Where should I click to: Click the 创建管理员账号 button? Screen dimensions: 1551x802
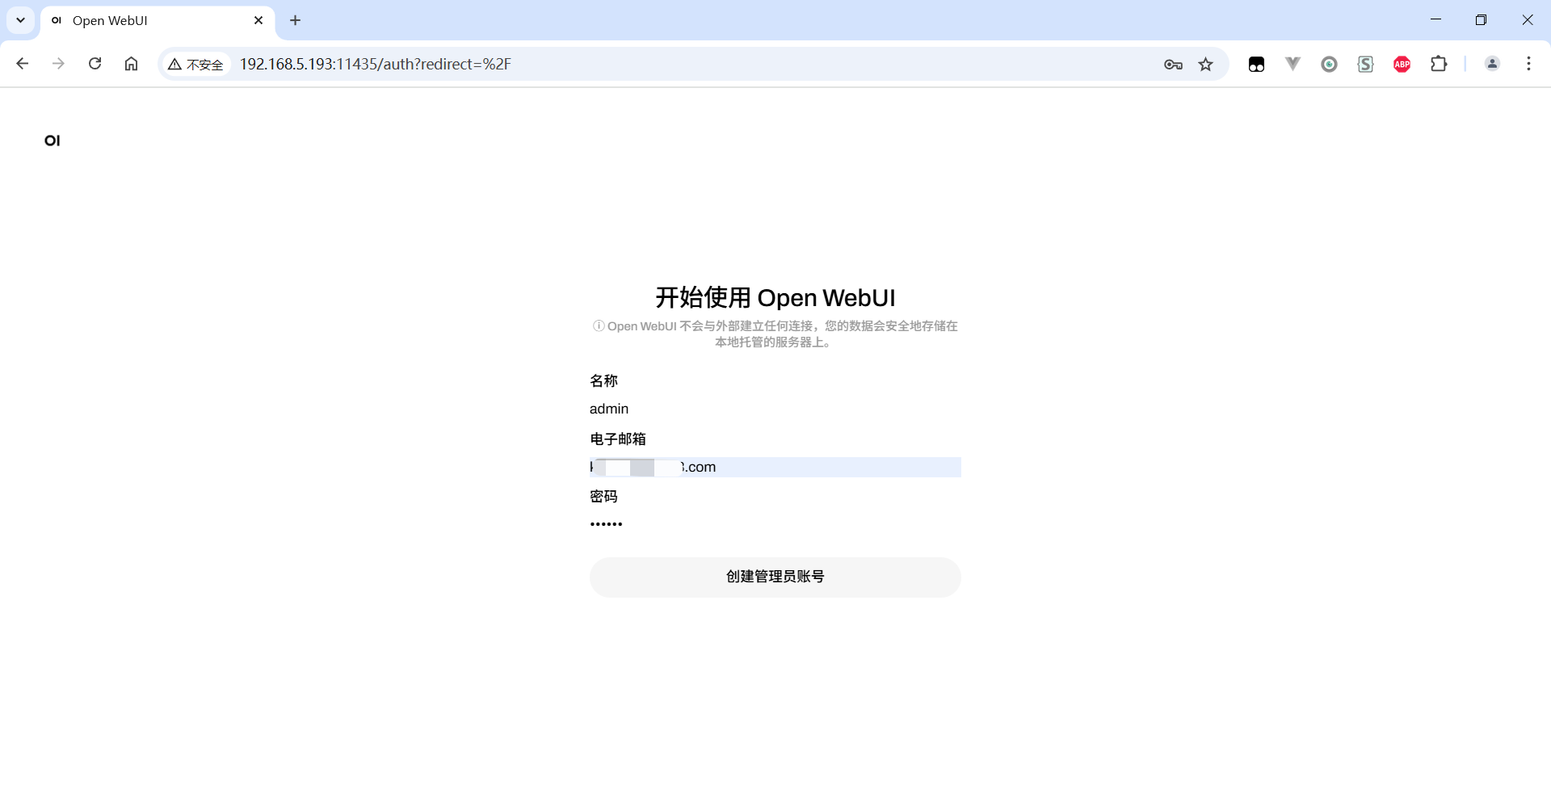(x=775, y=577)
